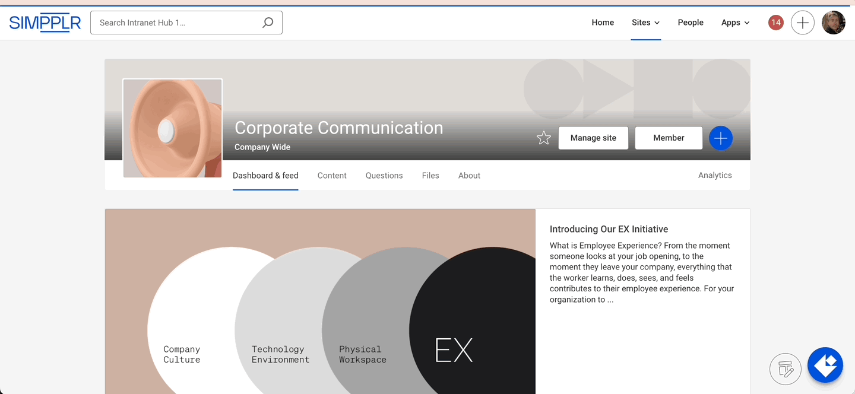
Task: Expand the Sites dropdown
Action: [645, 22]
